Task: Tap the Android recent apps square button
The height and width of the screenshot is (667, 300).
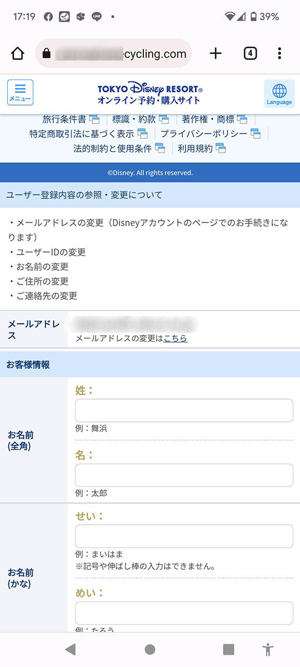Action: click(x=228, y=649)
